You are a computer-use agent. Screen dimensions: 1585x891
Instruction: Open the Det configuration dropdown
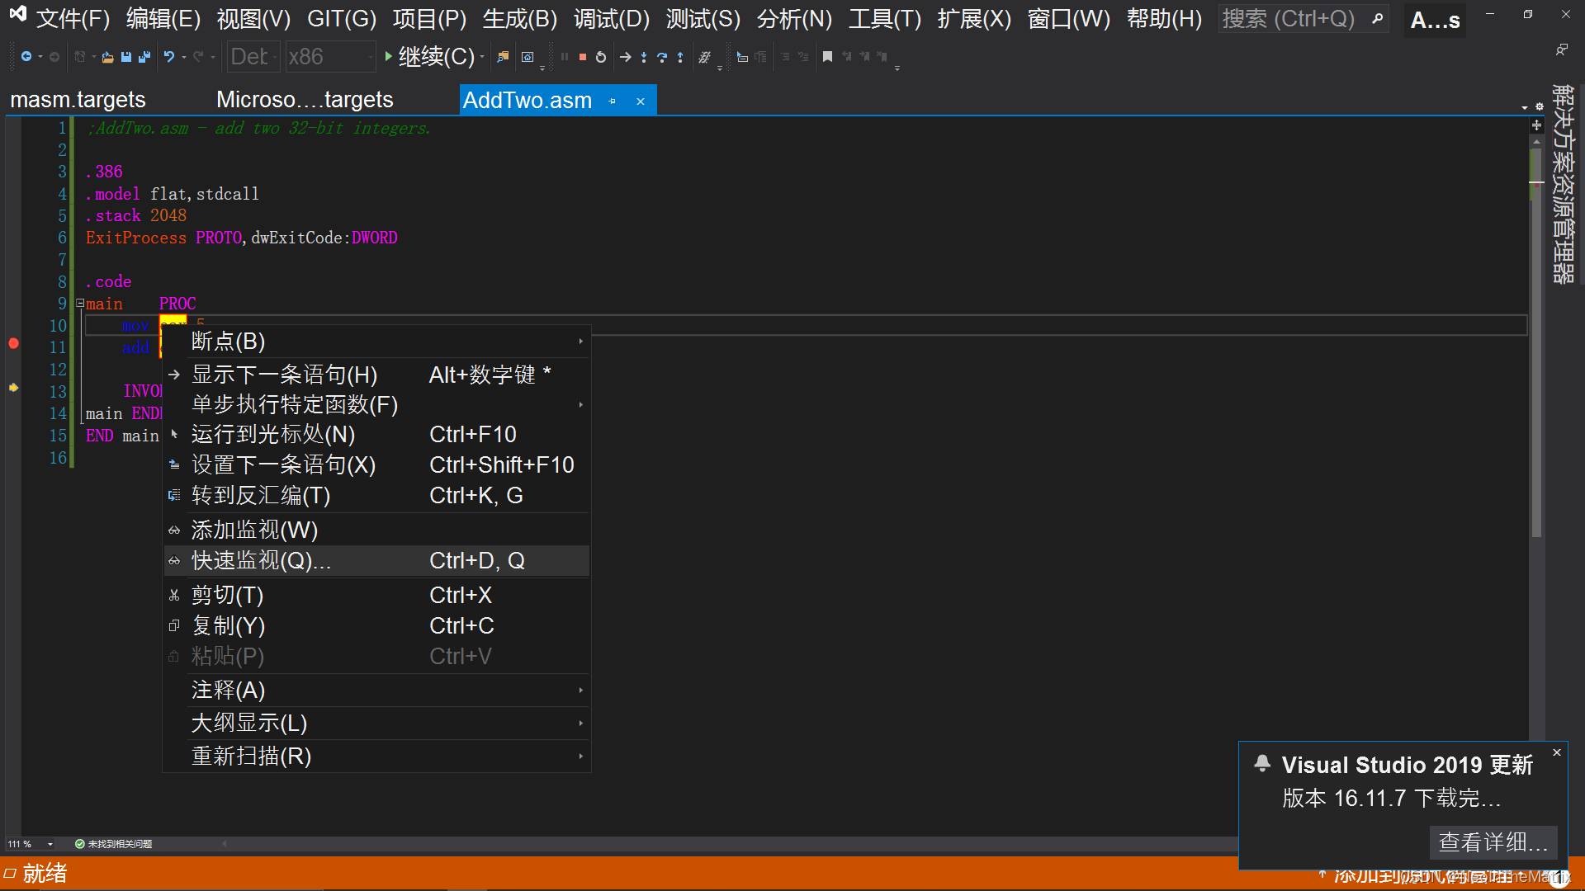click(x=253, y=57)
